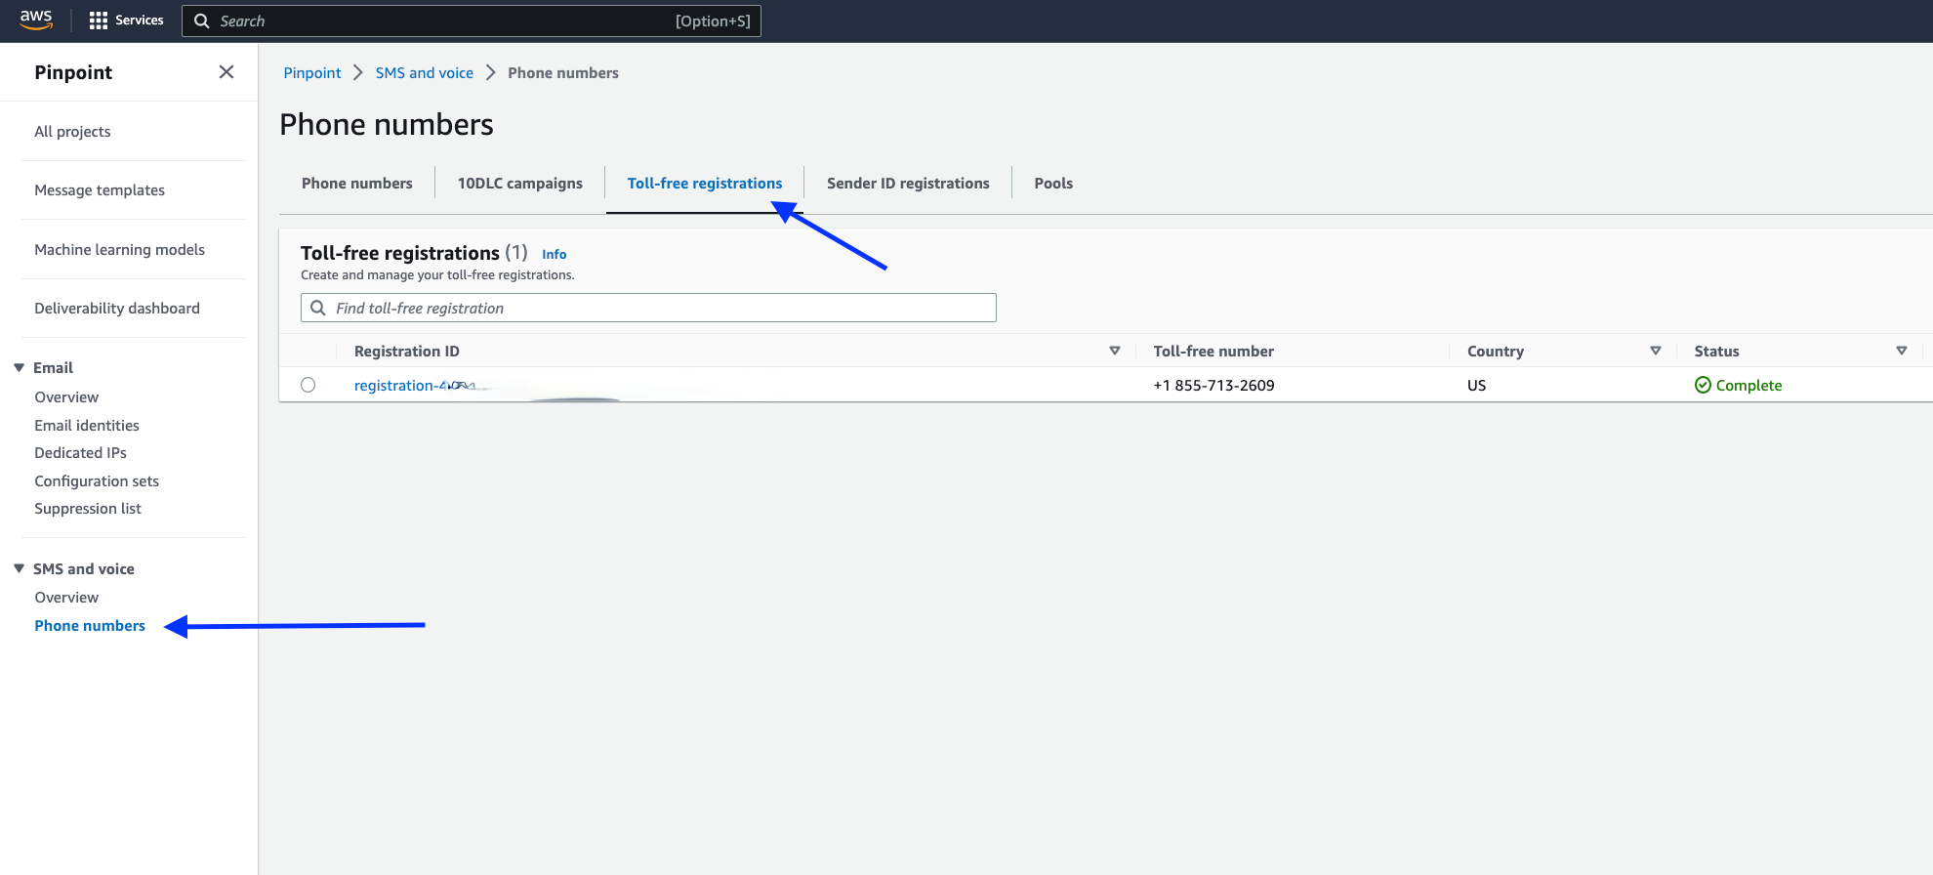Open the Pools tab
1933x875 pixels.
(x=1053, y=184)
